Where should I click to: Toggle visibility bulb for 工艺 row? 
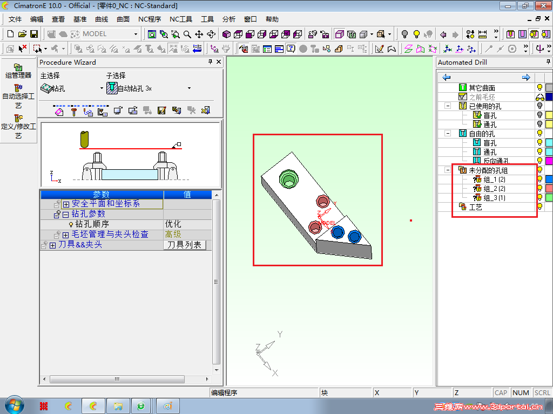pyautogui.click(x=539, y=206)
